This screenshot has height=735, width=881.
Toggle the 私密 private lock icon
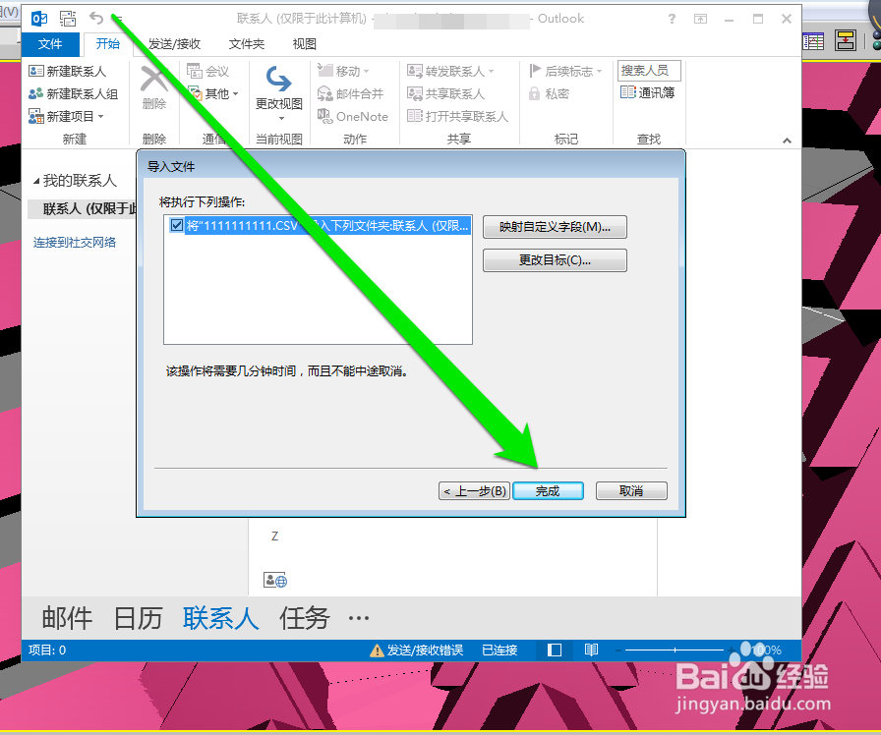pyautogui.click(x=549, y=93)
